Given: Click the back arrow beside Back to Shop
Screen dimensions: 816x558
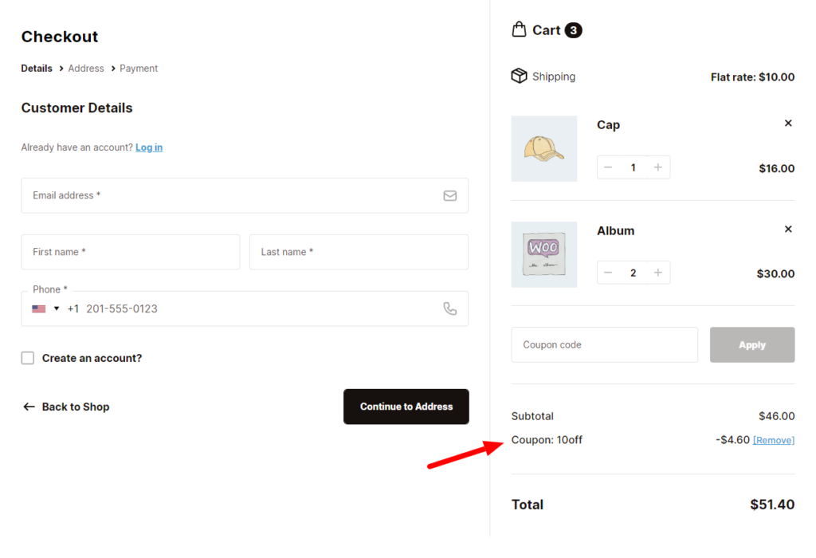Looking at the screenshot, I should 28,407.
